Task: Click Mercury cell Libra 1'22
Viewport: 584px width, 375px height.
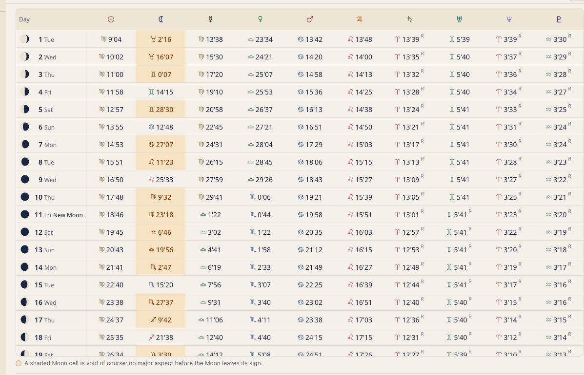Action: [x=210, y=214]
